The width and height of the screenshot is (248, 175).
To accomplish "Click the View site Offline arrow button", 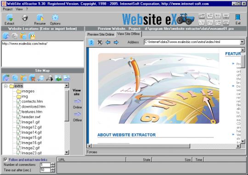I will click(x=77, y=114).
